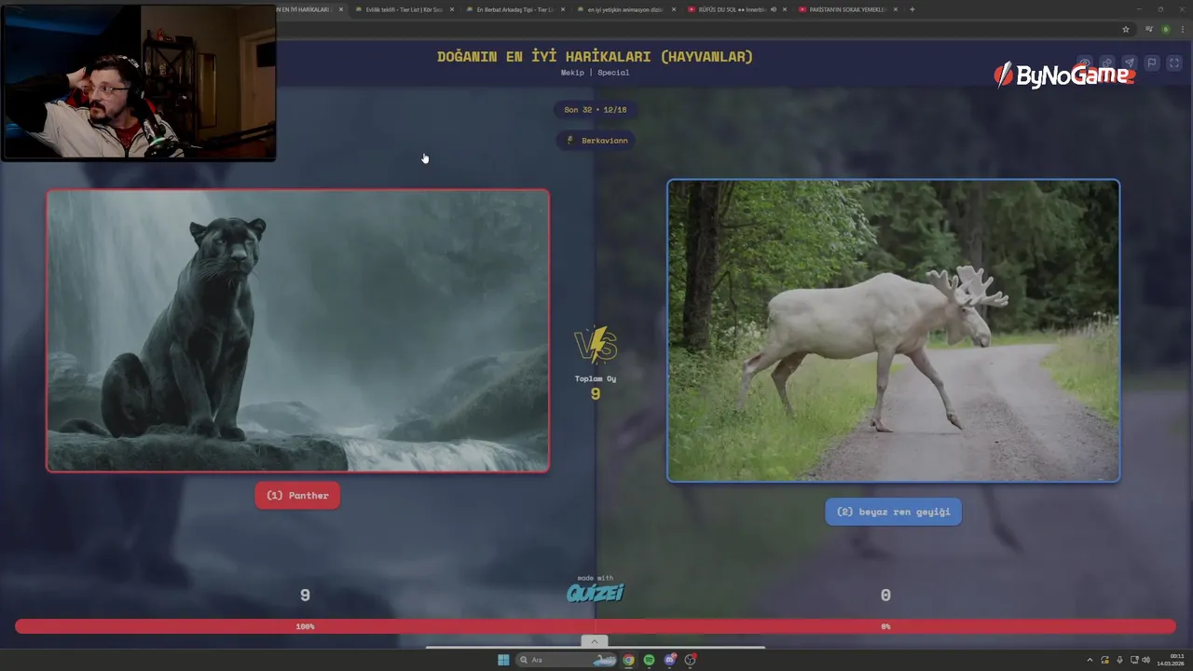The image size is (1193, 671).
Task: Click the Mekip | Special subtitle
Action: pos(595,73)
